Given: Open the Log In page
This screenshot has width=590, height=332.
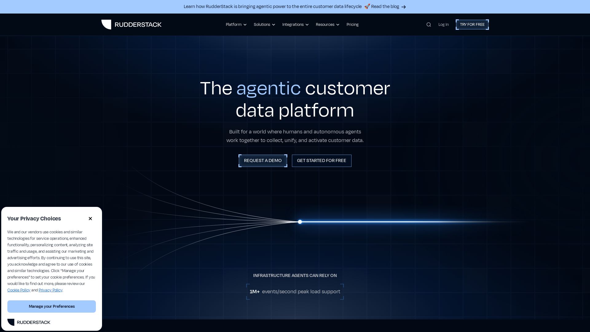Looking at the screenshot, I should (443, 25).
